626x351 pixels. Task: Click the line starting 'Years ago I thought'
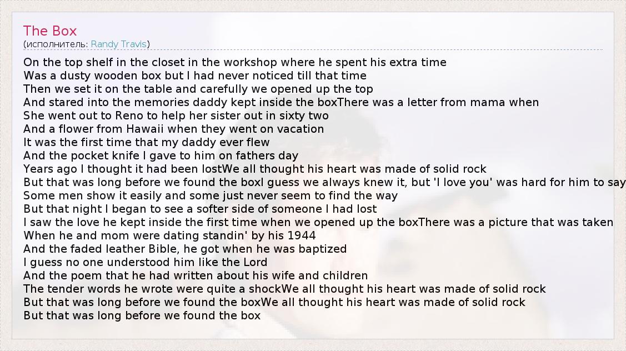(254, 169)
